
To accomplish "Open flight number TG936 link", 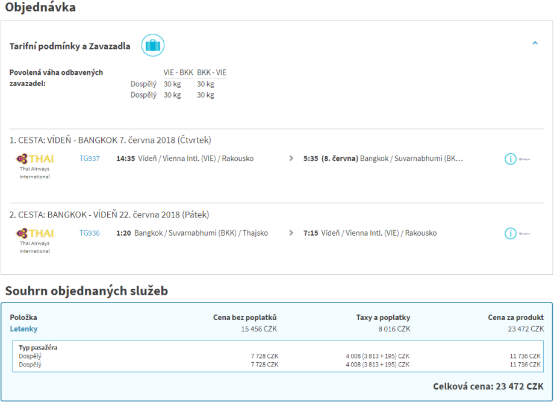I will click(x=90, y=233).
